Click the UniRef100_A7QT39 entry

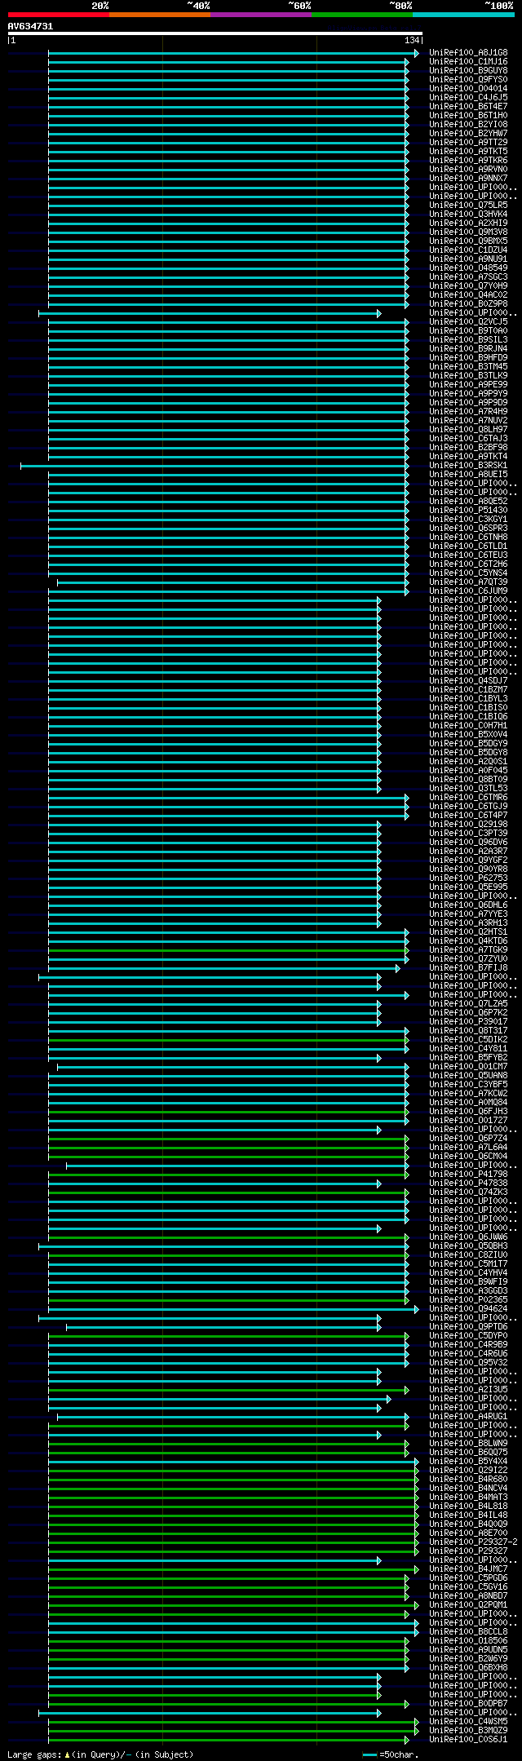[x=468, y=582]
